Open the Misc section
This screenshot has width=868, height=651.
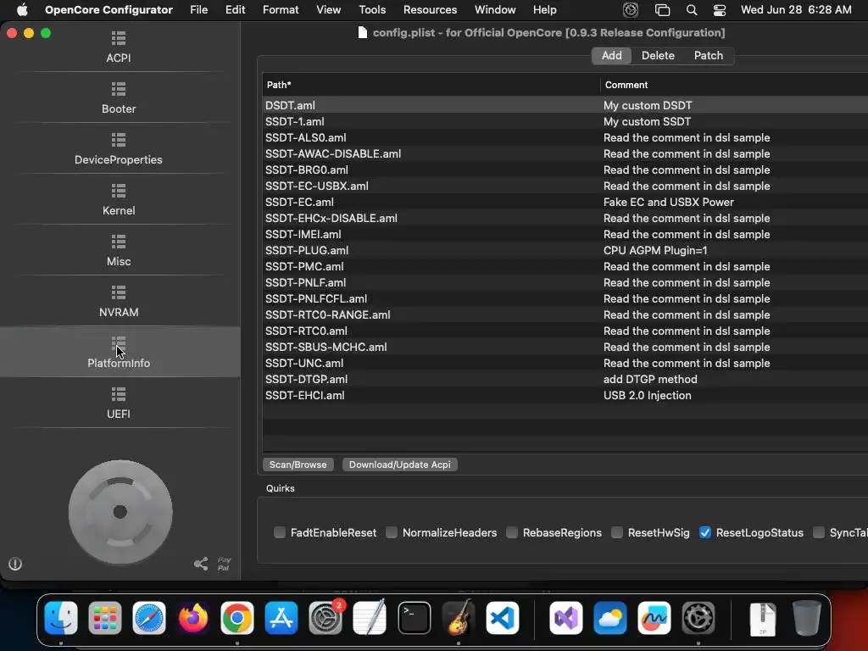[119, 251]
